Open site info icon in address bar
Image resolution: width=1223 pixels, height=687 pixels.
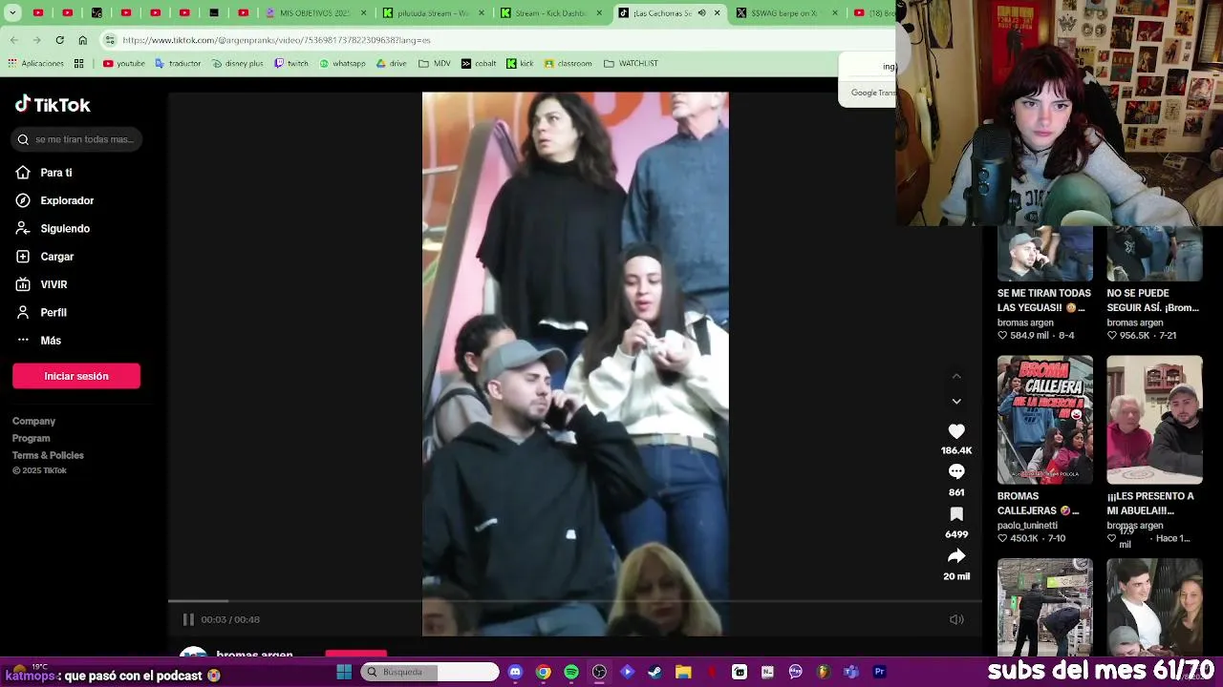(x=110, y=40)
